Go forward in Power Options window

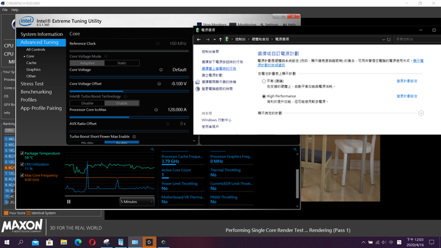[208, 39]
